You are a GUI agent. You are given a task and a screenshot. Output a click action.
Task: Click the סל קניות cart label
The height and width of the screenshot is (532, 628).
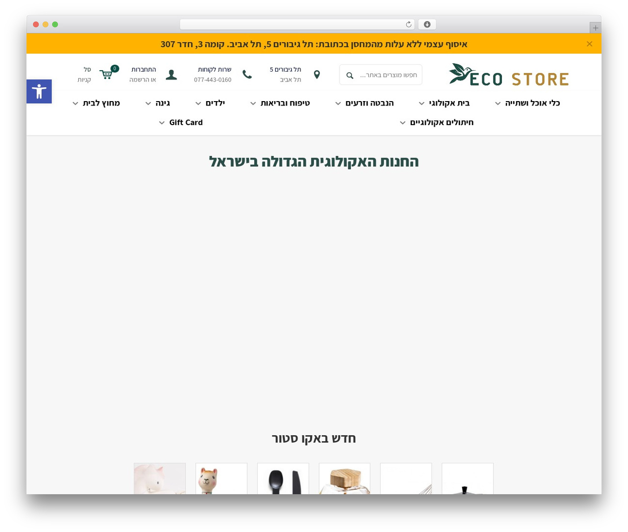[x=84, y=75]
